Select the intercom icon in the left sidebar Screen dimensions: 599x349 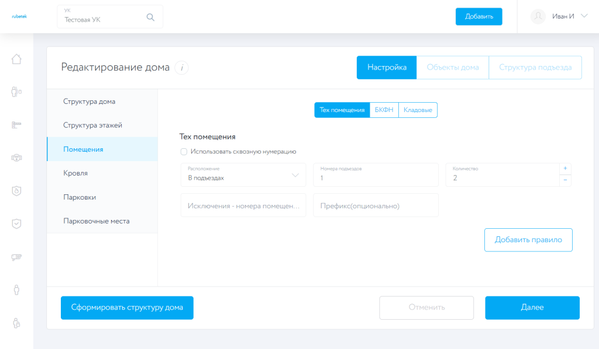click(x=16, y=92)
